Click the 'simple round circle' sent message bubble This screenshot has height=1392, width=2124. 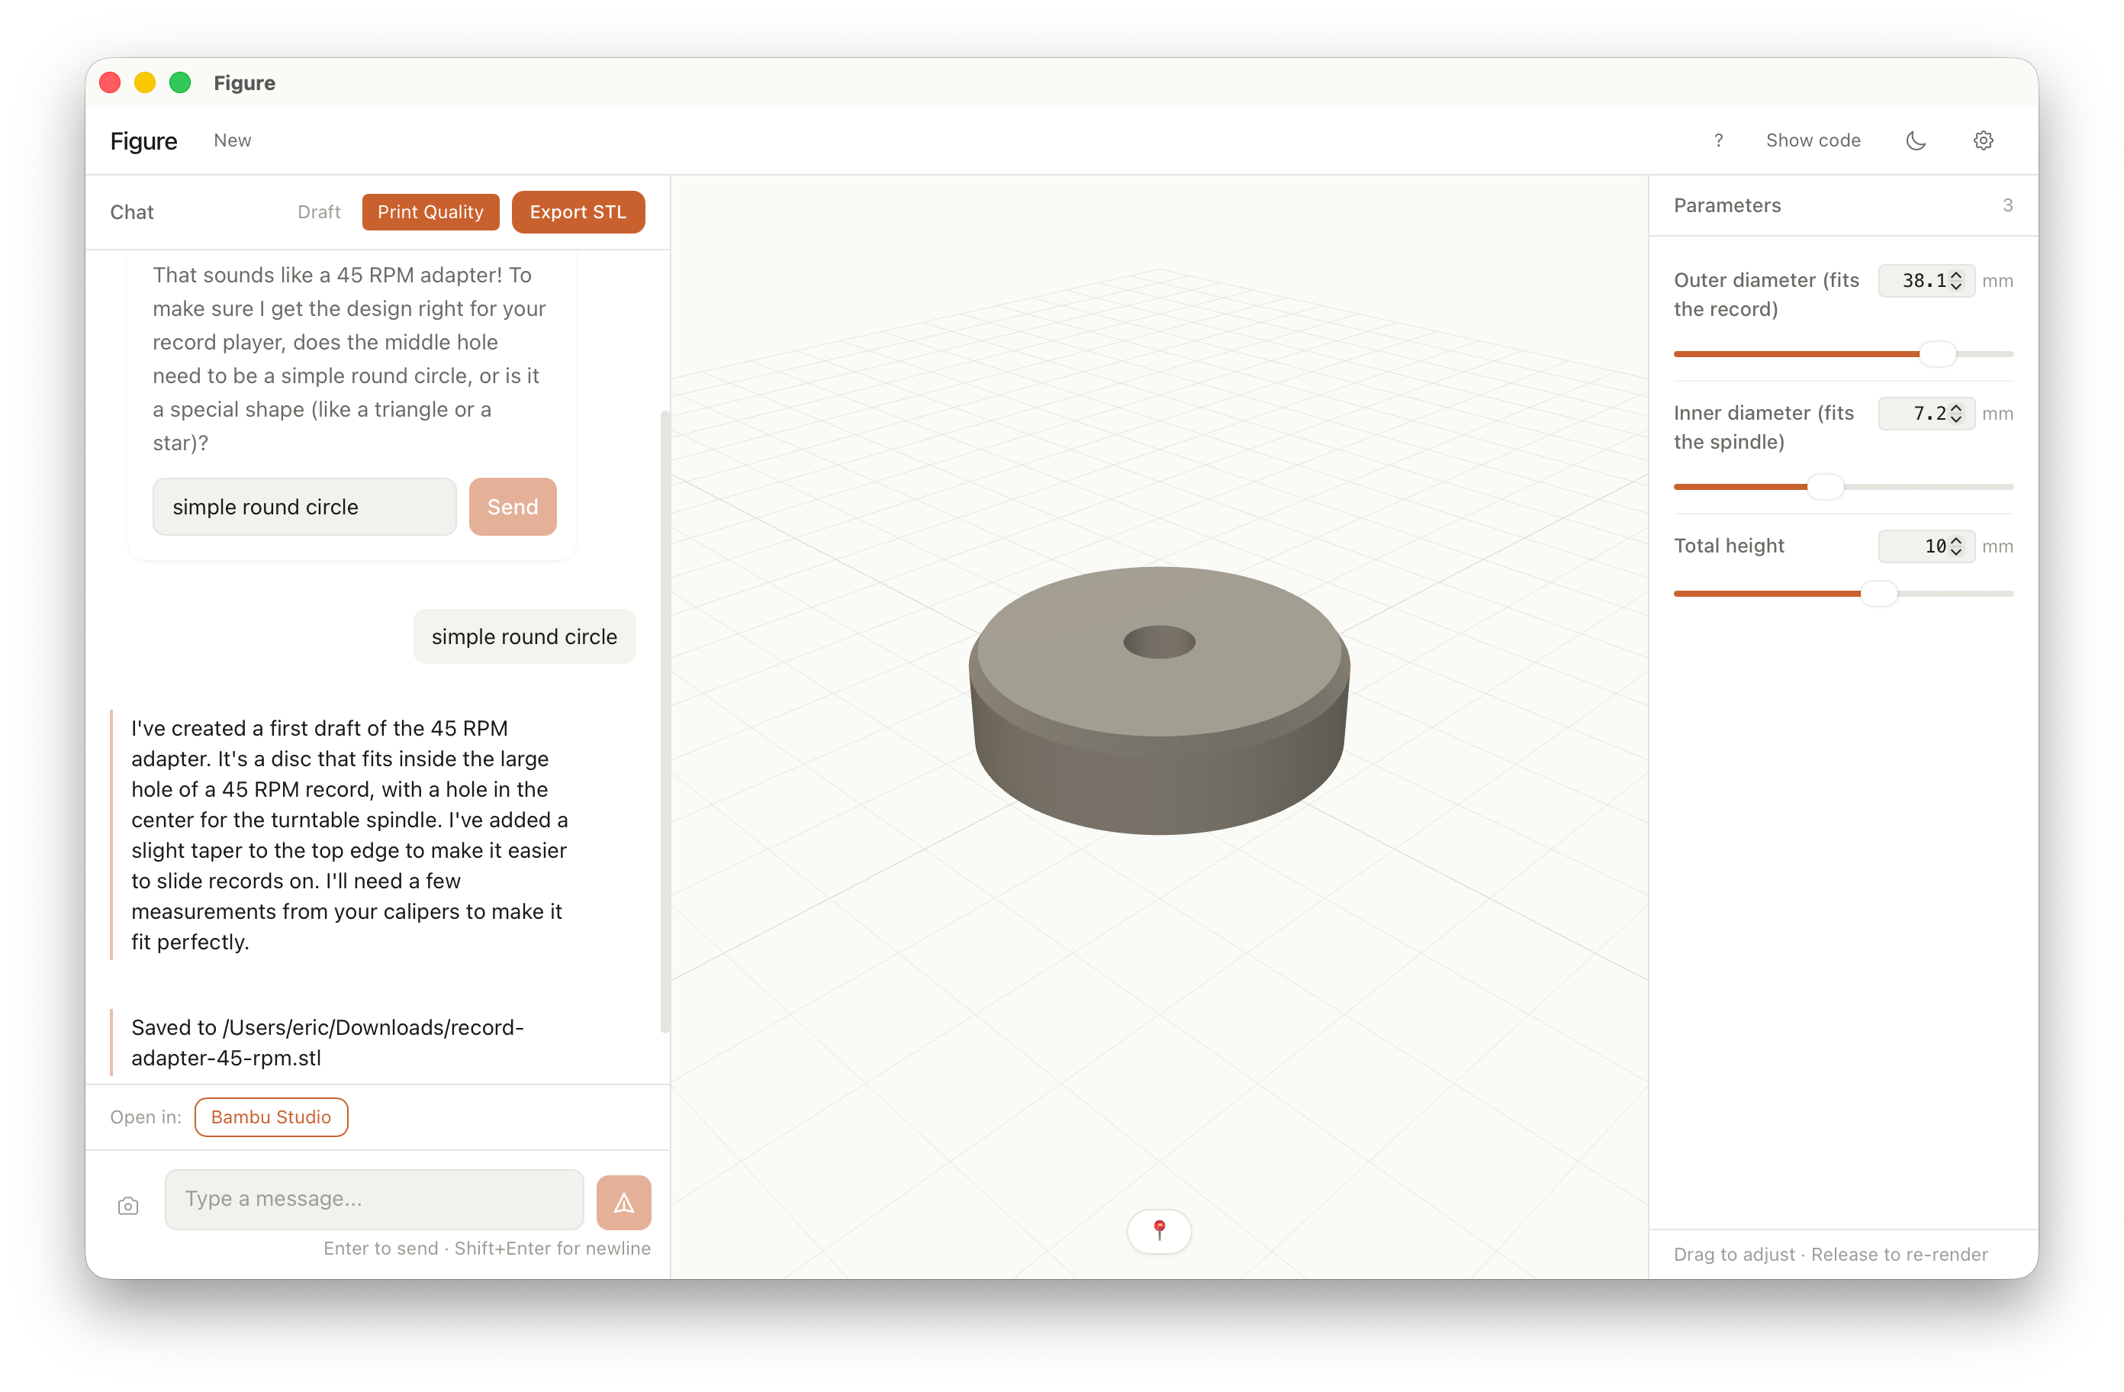coord(524,636)
